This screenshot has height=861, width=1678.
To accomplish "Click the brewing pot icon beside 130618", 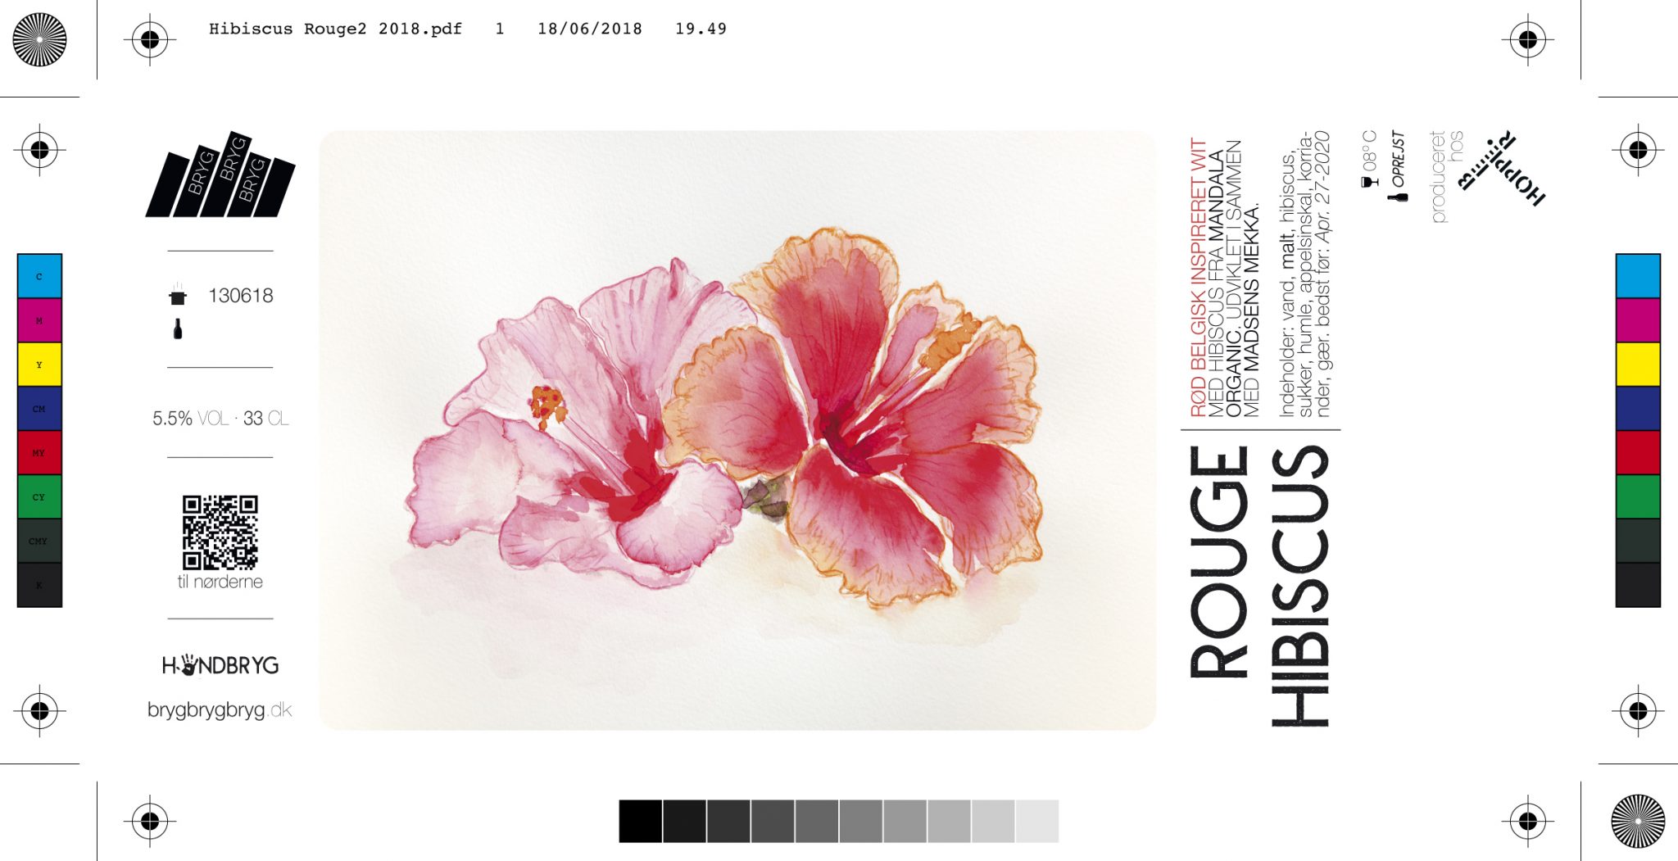I will point(178,295).
